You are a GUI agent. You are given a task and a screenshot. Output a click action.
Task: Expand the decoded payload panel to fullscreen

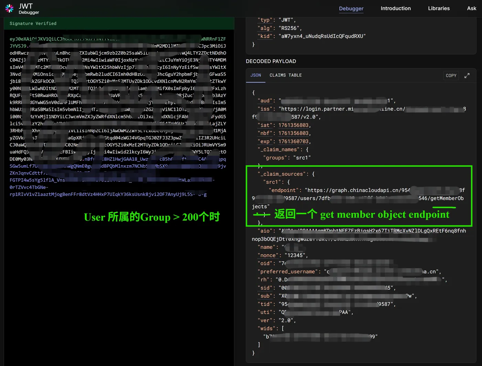coord(467,75)
